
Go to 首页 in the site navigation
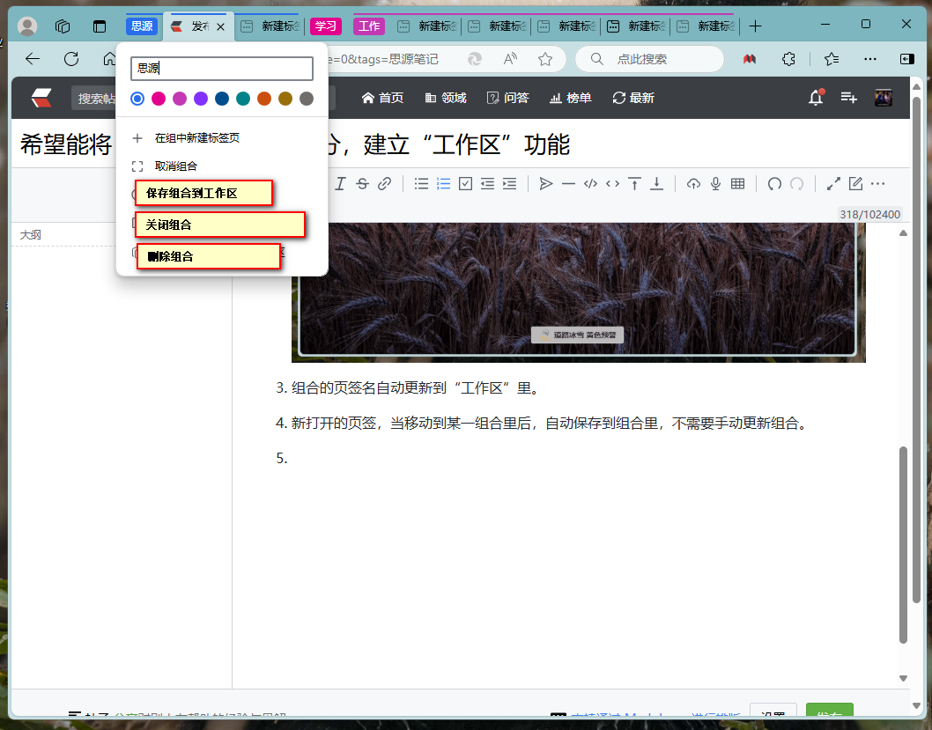tap(382, 98)
